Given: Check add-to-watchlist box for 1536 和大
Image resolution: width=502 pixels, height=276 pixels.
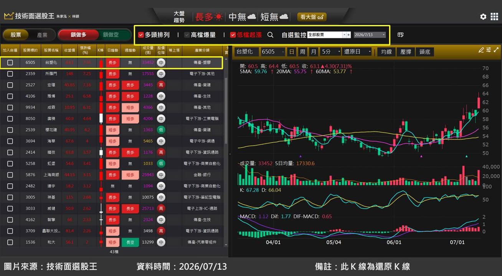Looking at the screenshot, I should tap(10, 242).
